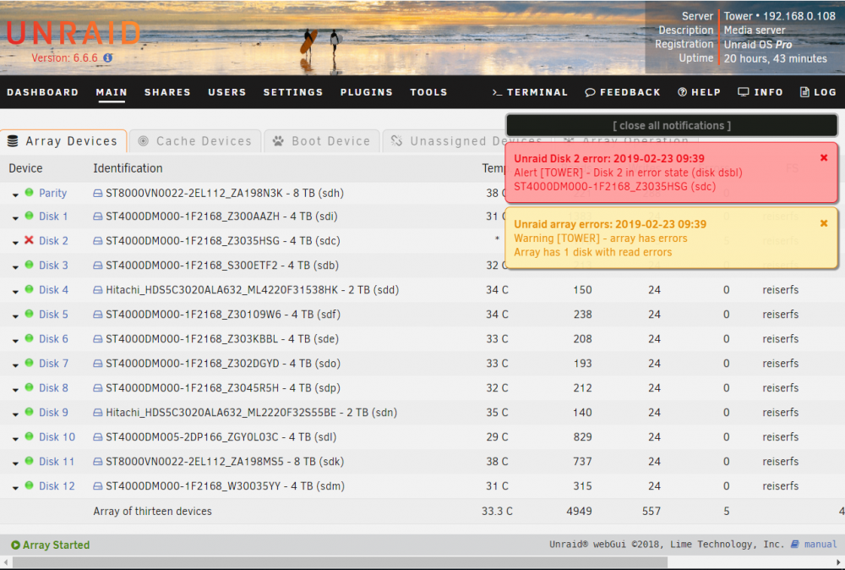Click drive icon beside Z3035HSG identification
845x570 pixels.
(97, 241)
